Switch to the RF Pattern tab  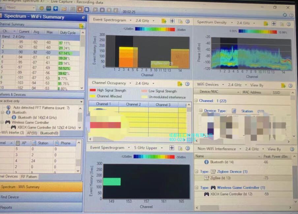click(x=29, y=177)
